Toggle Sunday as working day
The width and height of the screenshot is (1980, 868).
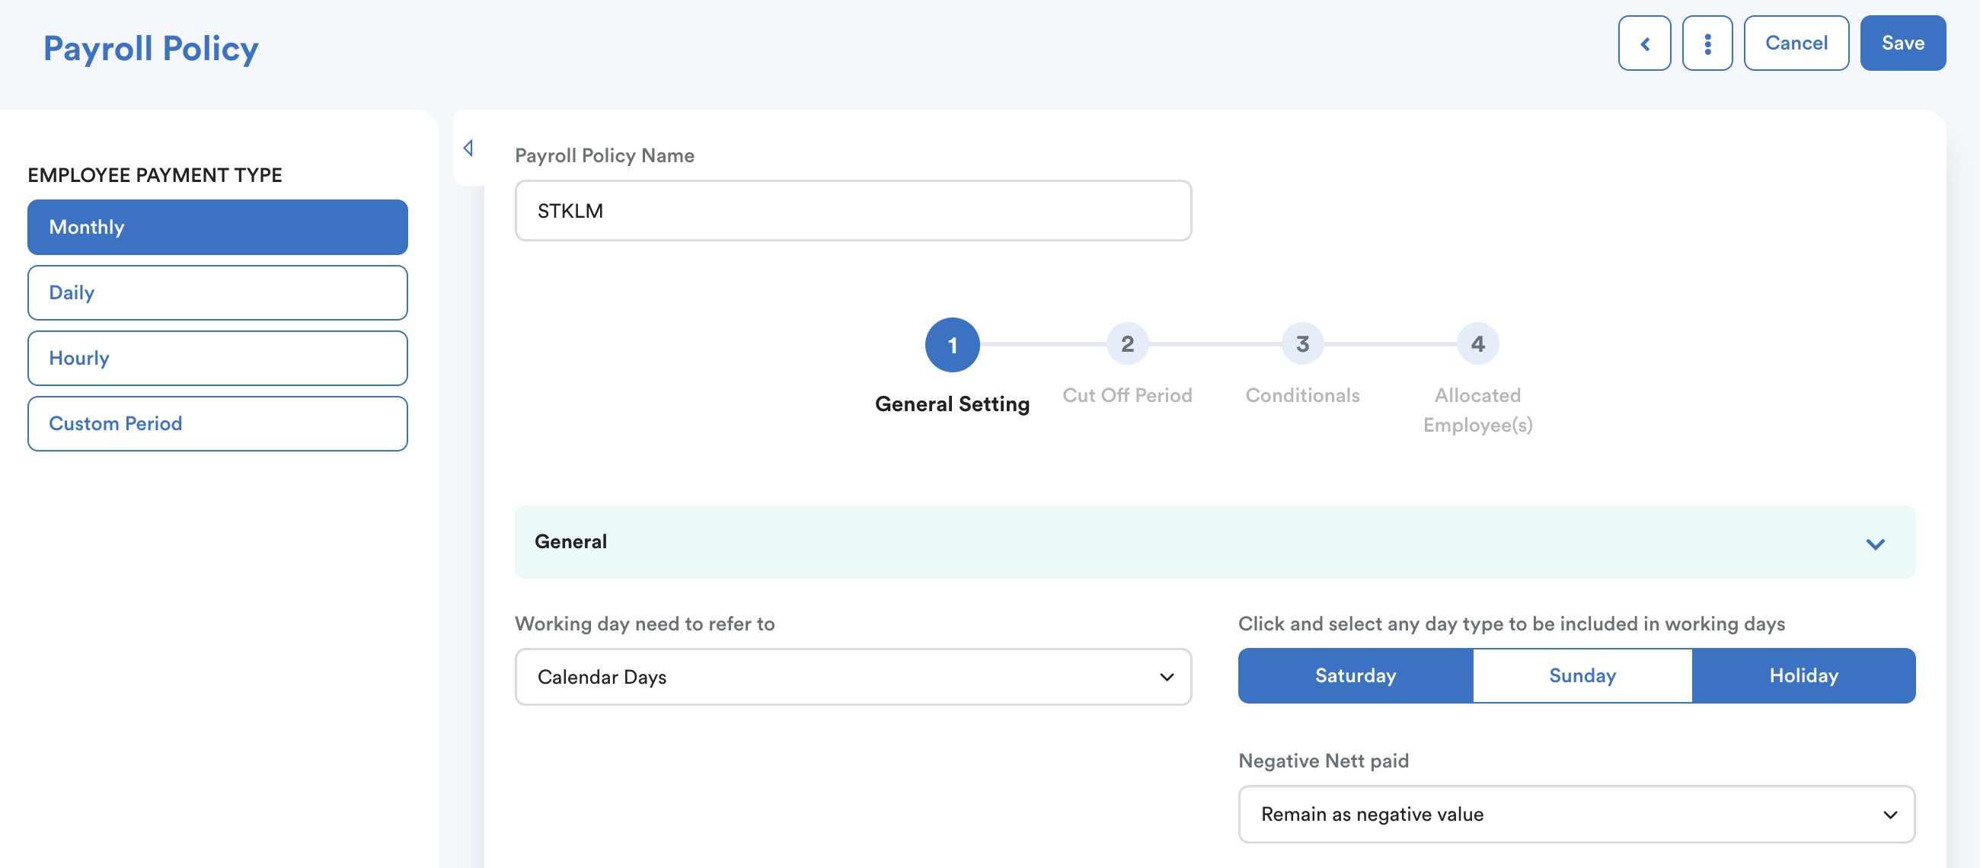pyautogui.click(x=1582, y=676)
